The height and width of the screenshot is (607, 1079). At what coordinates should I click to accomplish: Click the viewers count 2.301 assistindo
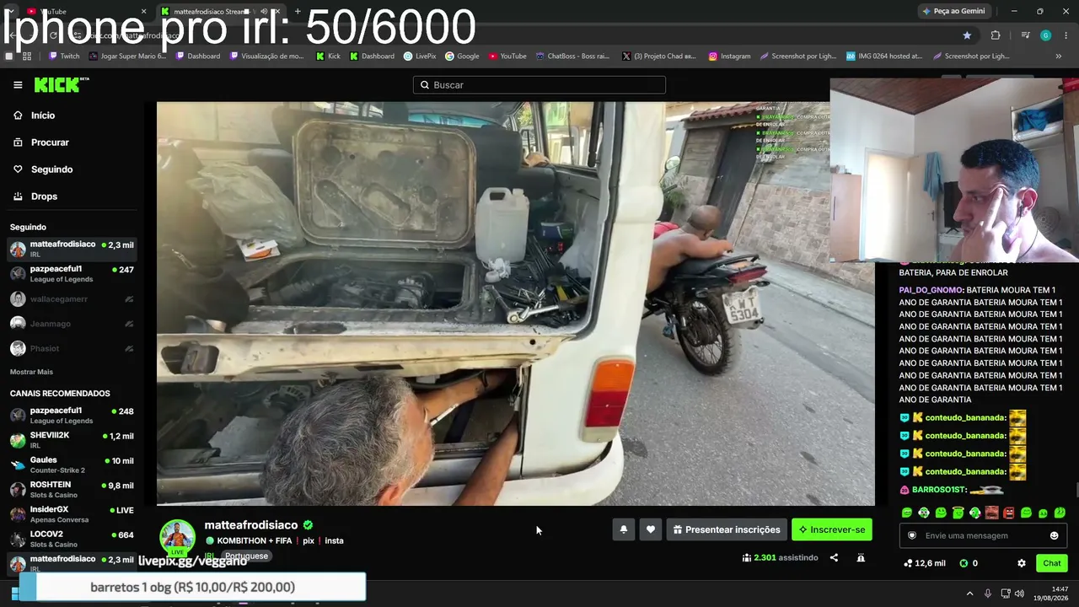(x=781, y=558)
